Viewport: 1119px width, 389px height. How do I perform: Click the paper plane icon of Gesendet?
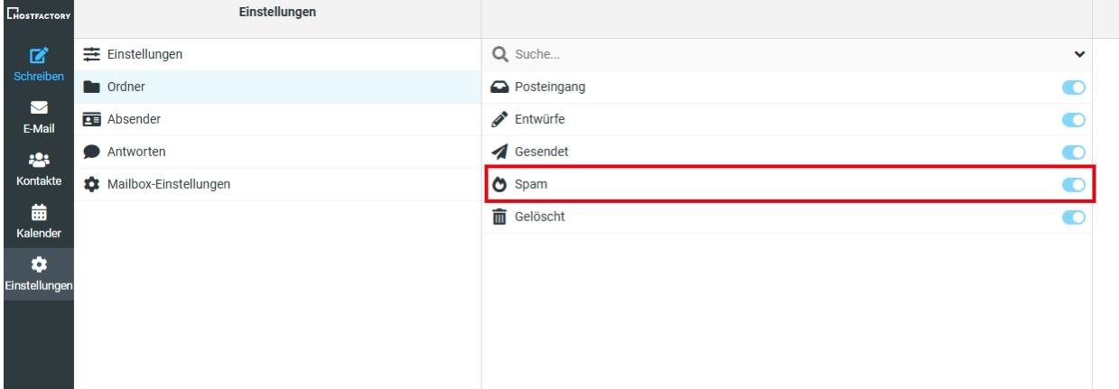(499, 152)
